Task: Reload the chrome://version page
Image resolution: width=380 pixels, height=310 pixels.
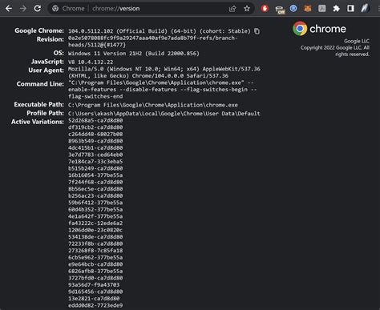Action: click(x=38, y=9)
